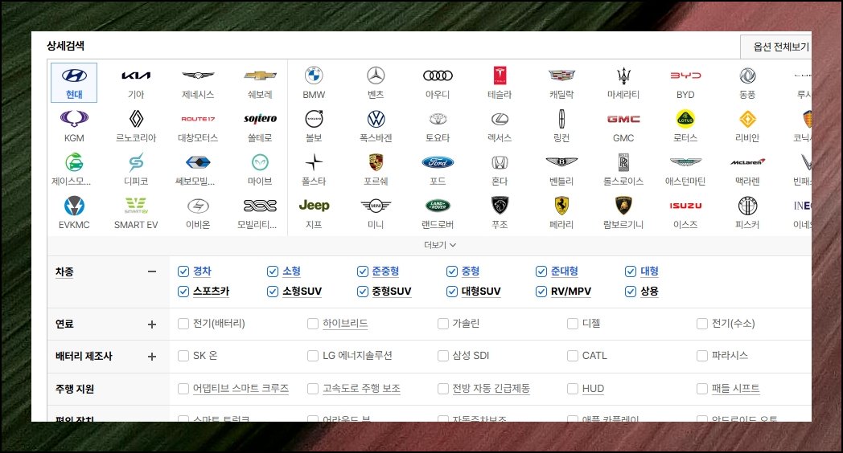Expand more brands with 더보기

(x=440, y=245)
